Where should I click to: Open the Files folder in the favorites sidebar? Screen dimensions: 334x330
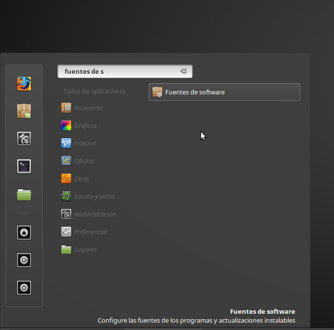click(24, 195)
